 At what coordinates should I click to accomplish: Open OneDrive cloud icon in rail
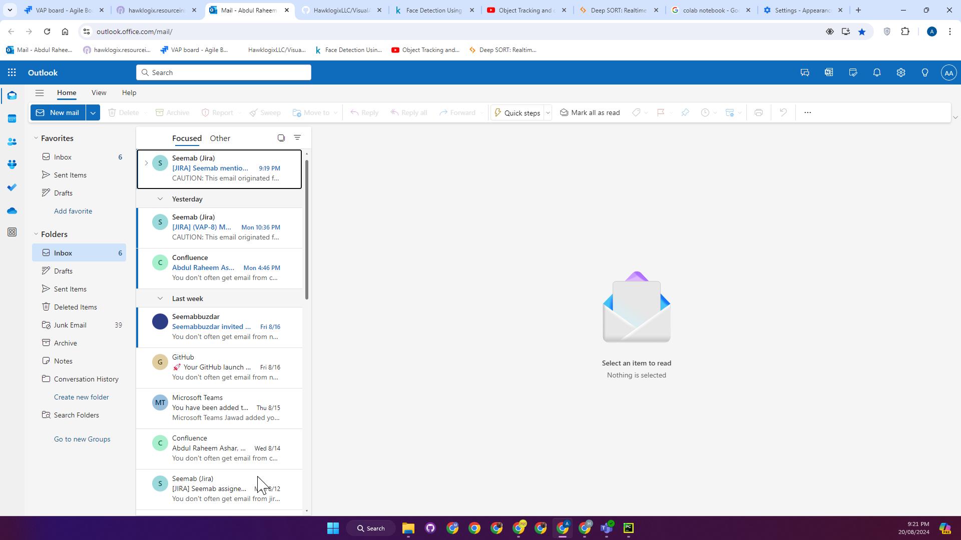(x=12, y=210)
